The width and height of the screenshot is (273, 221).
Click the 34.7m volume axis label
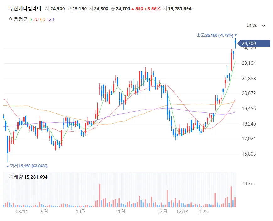tap(248, 184)
